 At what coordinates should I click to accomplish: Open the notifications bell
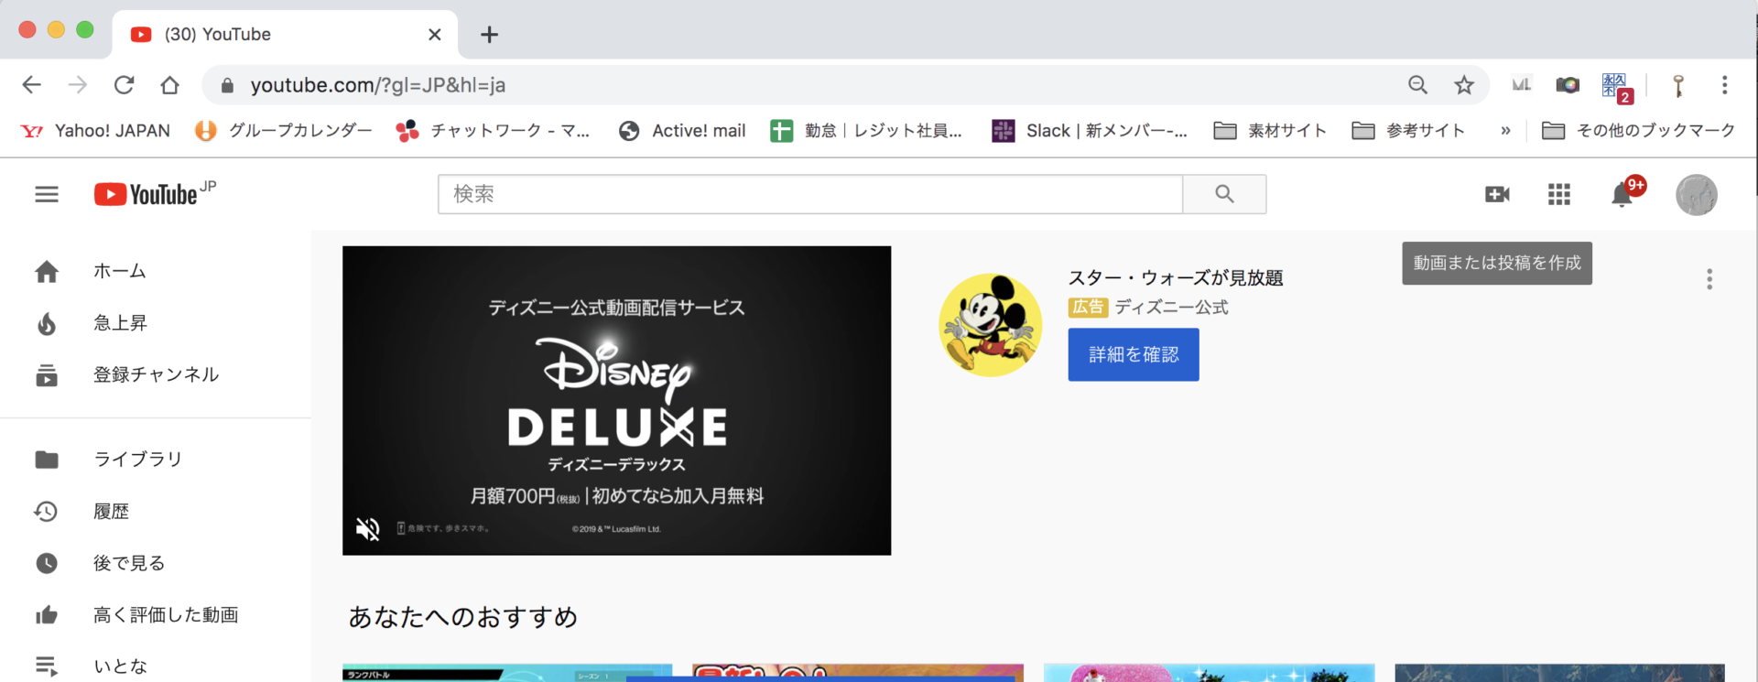pos(1622,194)
